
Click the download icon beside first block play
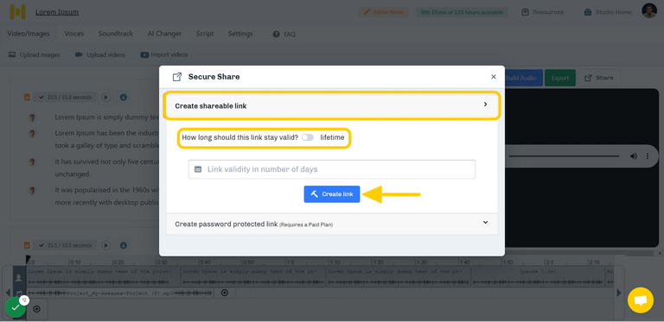(x=124, y=98)
